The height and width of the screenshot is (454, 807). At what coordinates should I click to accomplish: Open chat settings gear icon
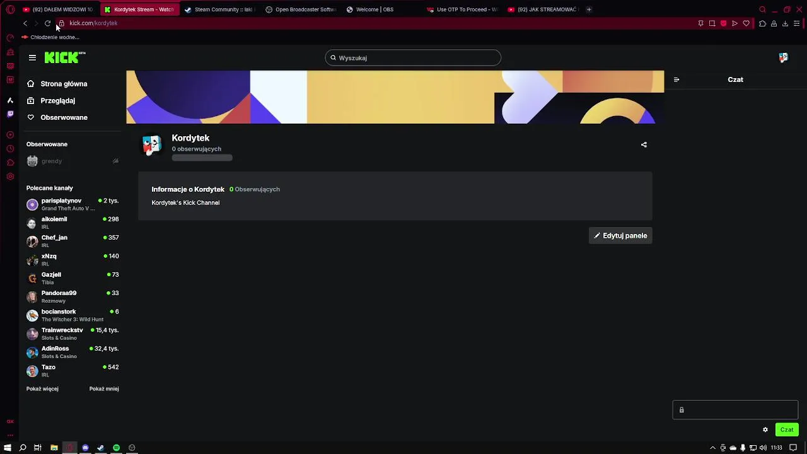[x=765, y=429]
